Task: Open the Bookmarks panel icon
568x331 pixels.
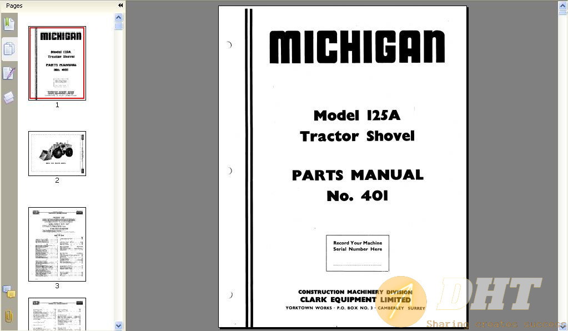Action: pyautogui.click(x=9, y=24)
